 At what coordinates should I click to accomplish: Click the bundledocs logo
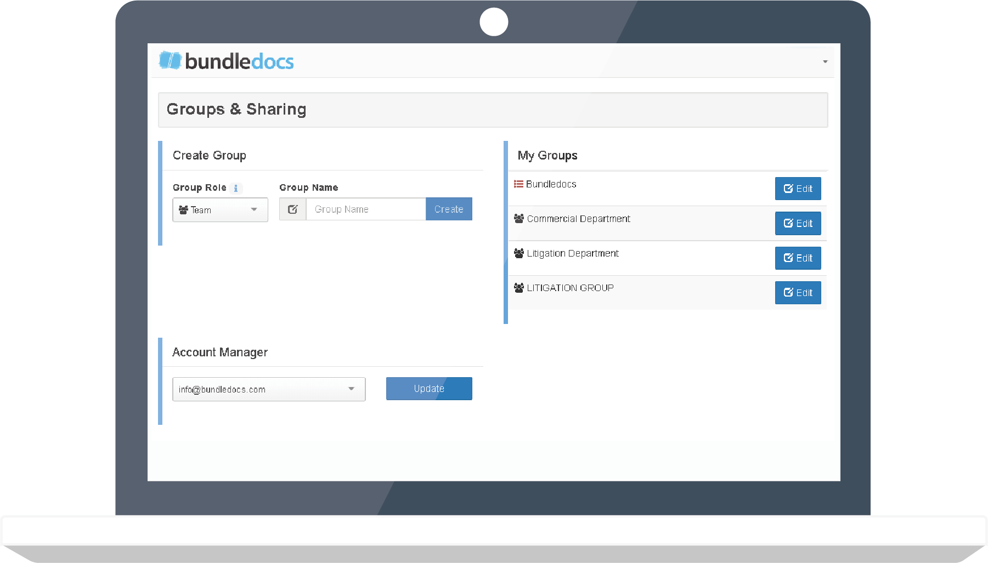point(226,61)
